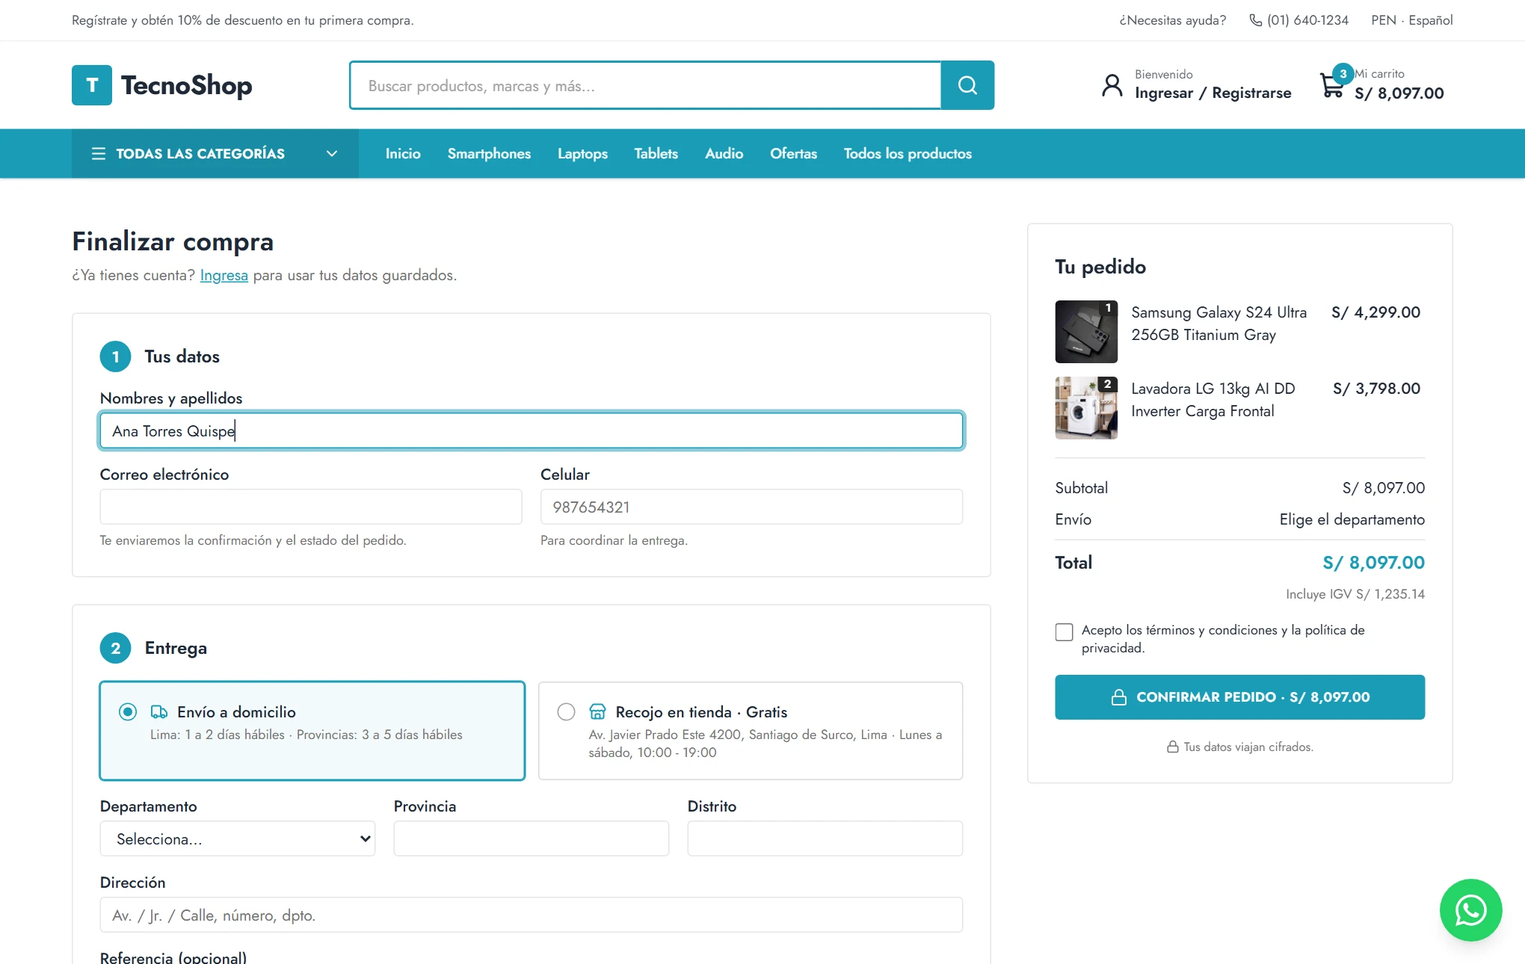Image resolution: width=1525 pixels, height=964 pixels.
Task: Open the WhatsApp chat bubble
Action: [1470, 910]
